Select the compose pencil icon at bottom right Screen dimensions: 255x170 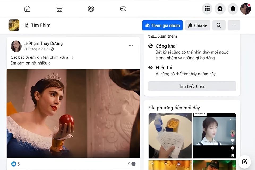coord(244,161)
